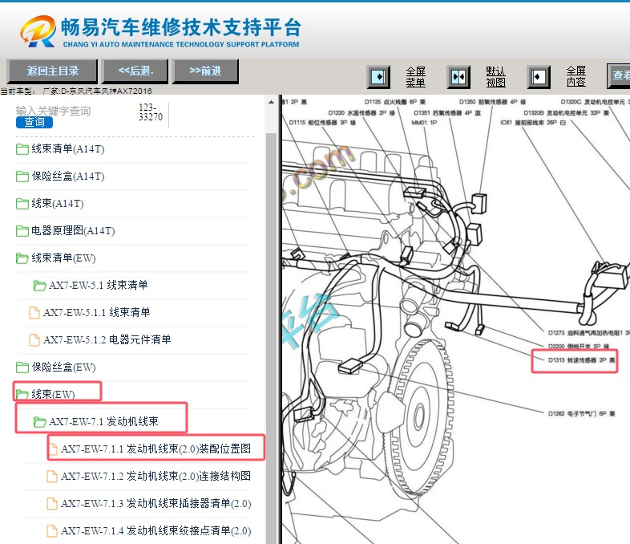Click the 默认视图 text link
Screen dimensions: 630x544
495,77
